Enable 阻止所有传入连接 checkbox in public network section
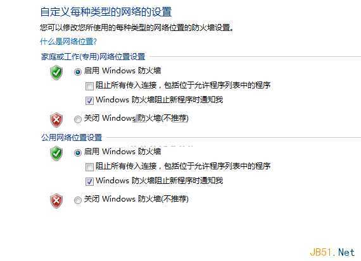 point(89,167)
